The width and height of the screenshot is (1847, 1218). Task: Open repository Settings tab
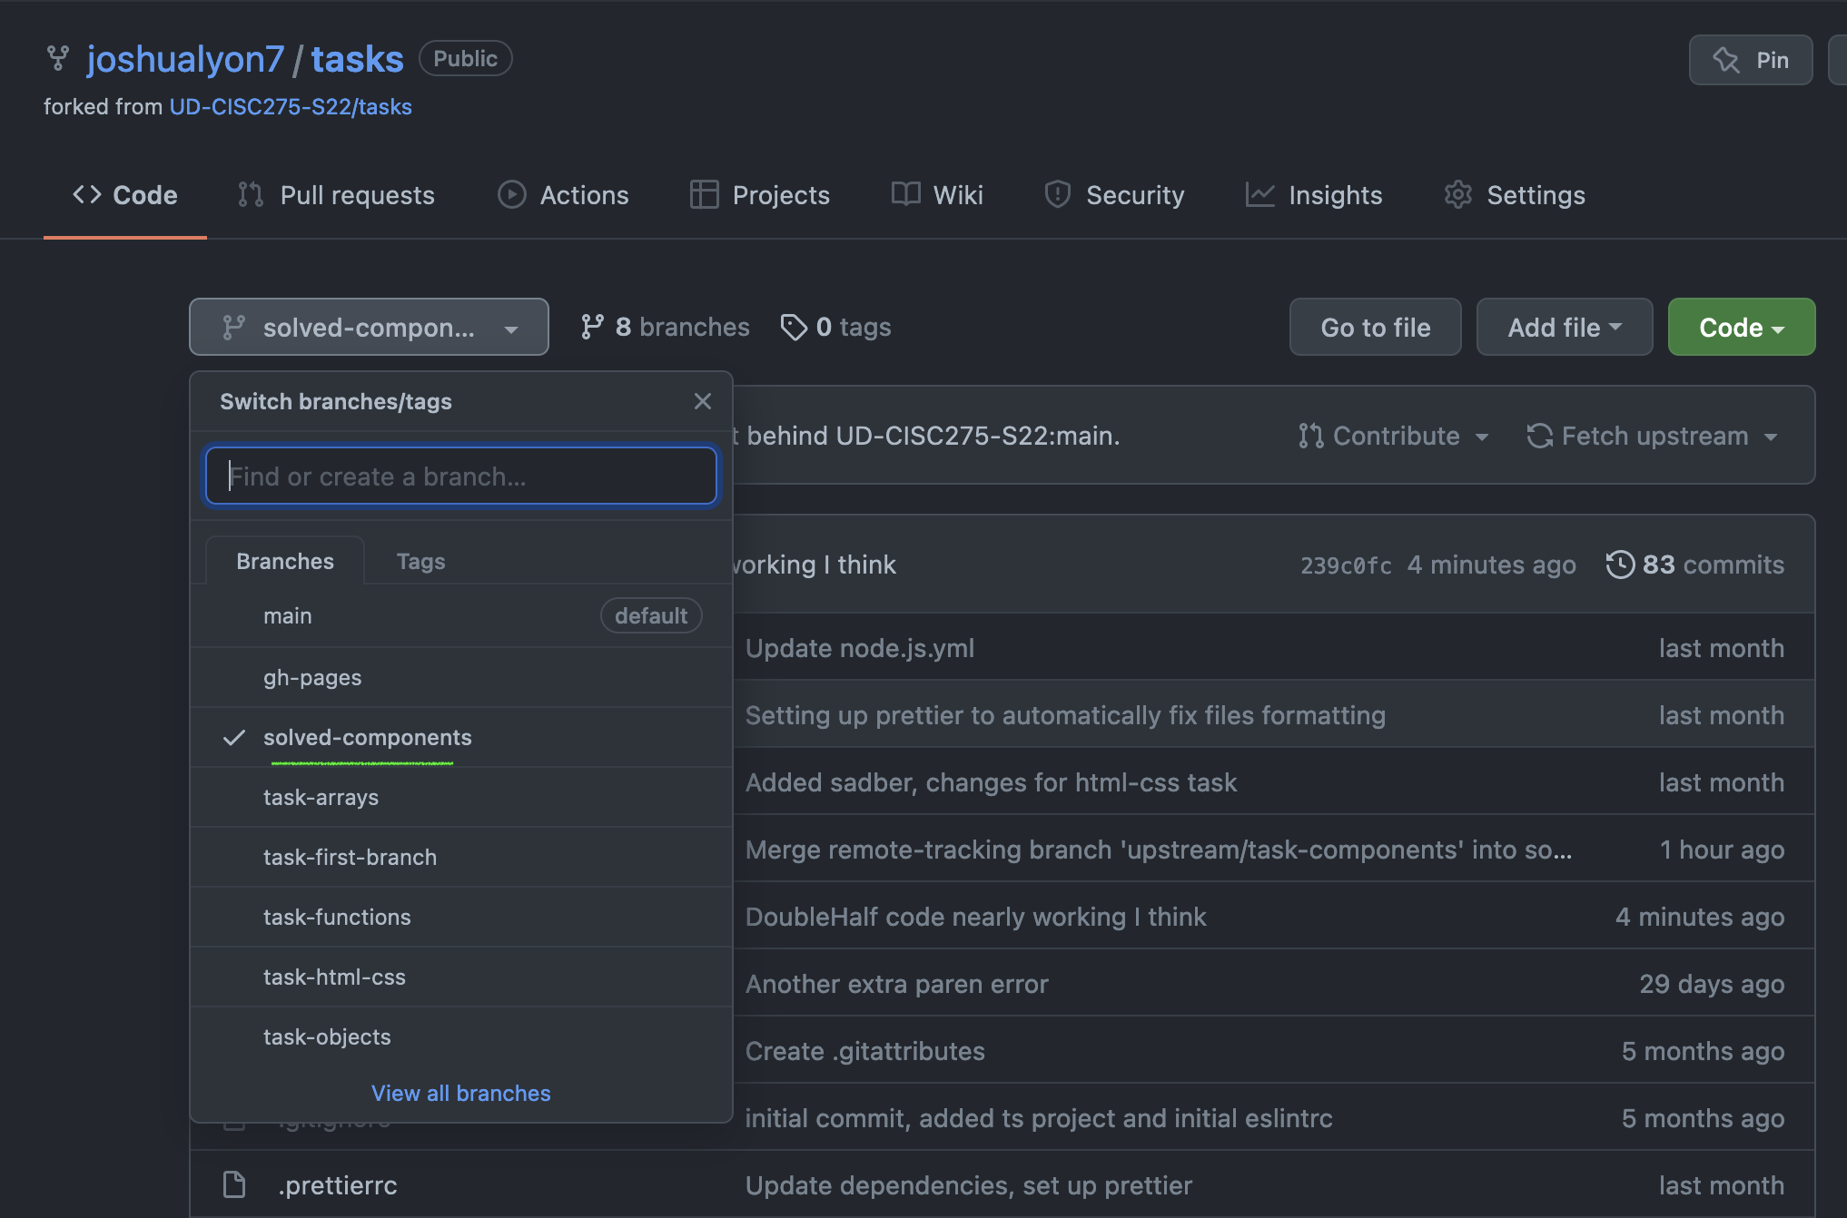click(x=1515, y=194)
